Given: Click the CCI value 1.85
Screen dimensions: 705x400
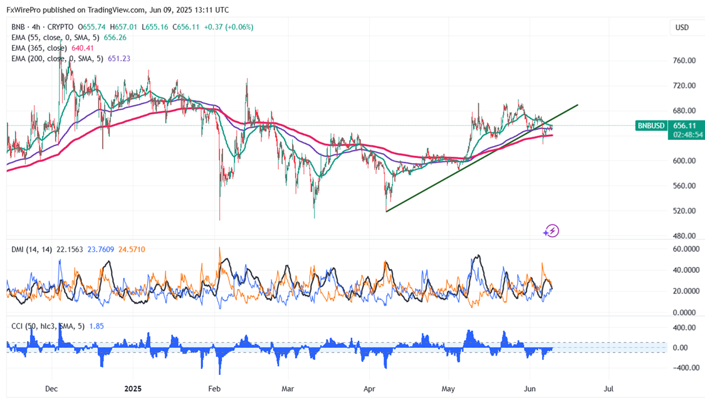Looking at the screenshot, I should point(97,326).
